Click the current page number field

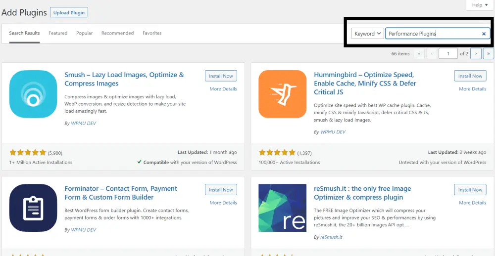pos(448,53)
